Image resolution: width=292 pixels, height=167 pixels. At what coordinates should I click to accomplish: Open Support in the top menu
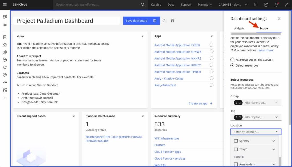(186, 5)
